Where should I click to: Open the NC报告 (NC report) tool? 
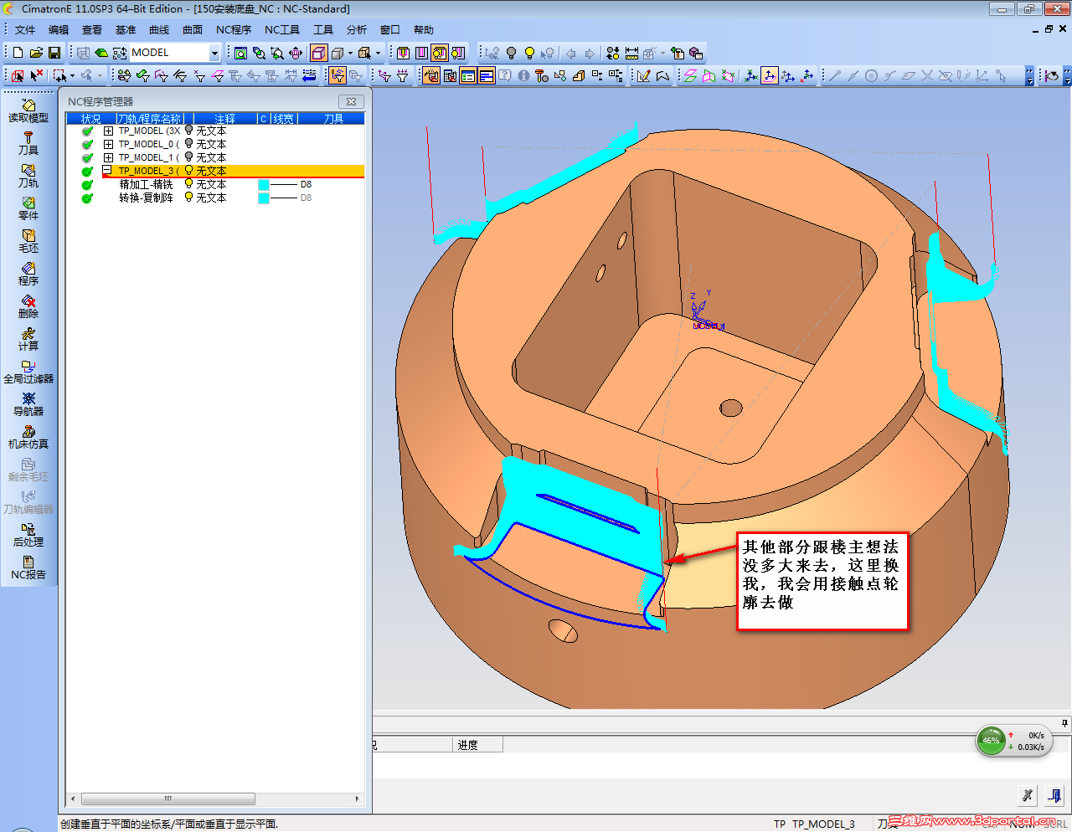pos(28,568)
